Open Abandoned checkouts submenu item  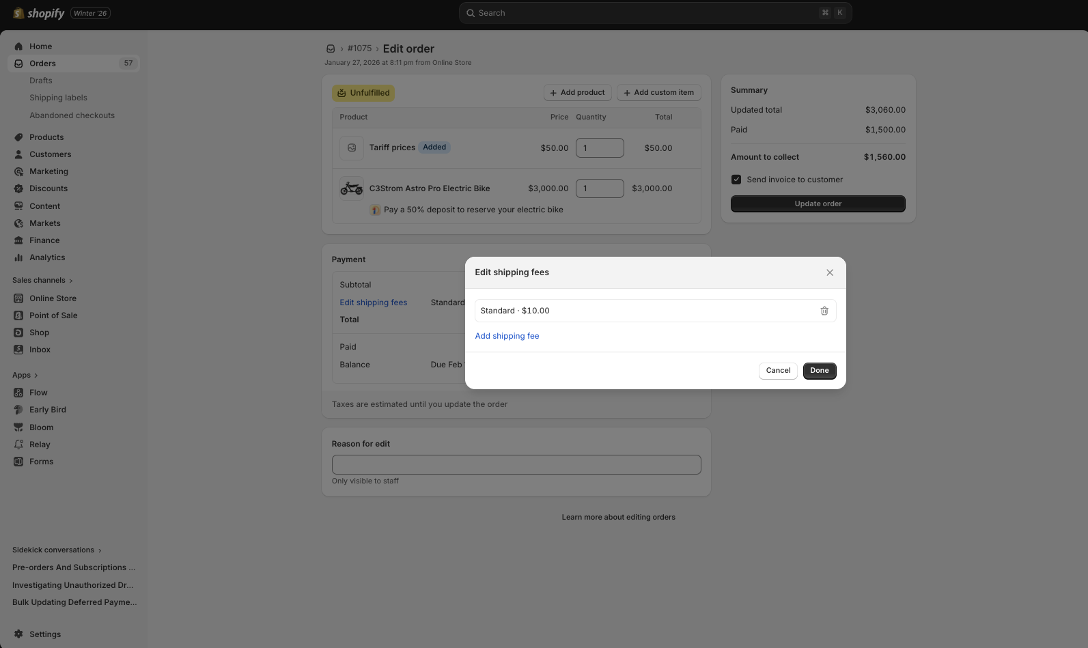(x=72, y=115)
